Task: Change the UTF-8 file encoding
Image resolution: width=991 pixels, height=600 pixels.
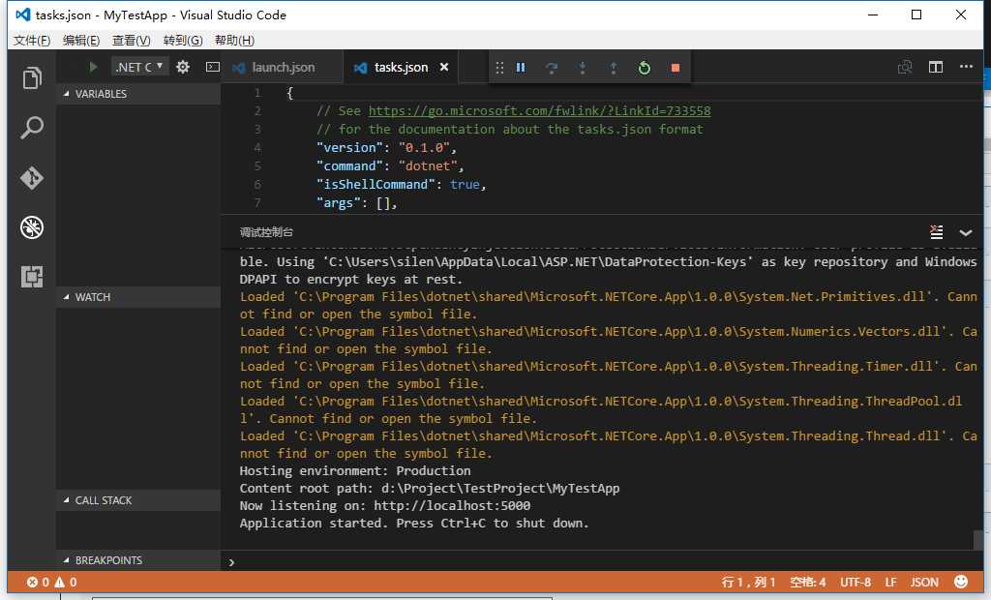Action: tap(856, 583)
